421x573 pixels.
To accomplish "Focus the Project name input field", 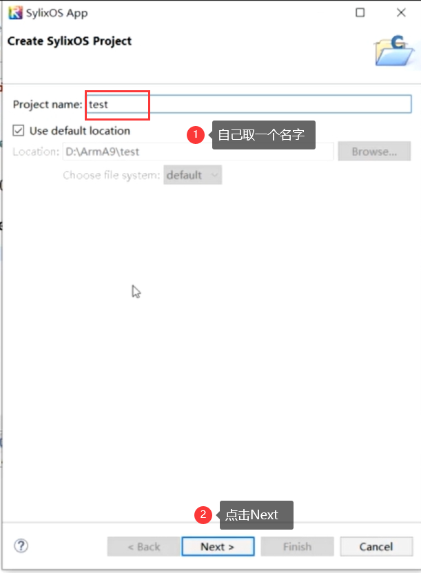I will 249,104.
